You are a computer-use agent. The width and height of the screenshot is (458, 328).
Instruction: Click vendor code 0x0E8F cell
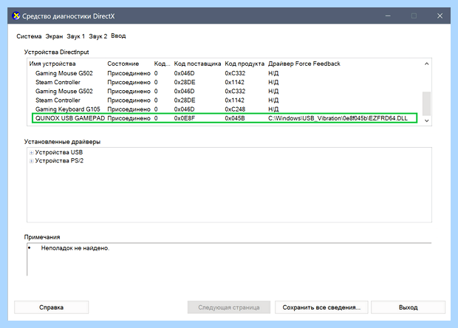185,118
